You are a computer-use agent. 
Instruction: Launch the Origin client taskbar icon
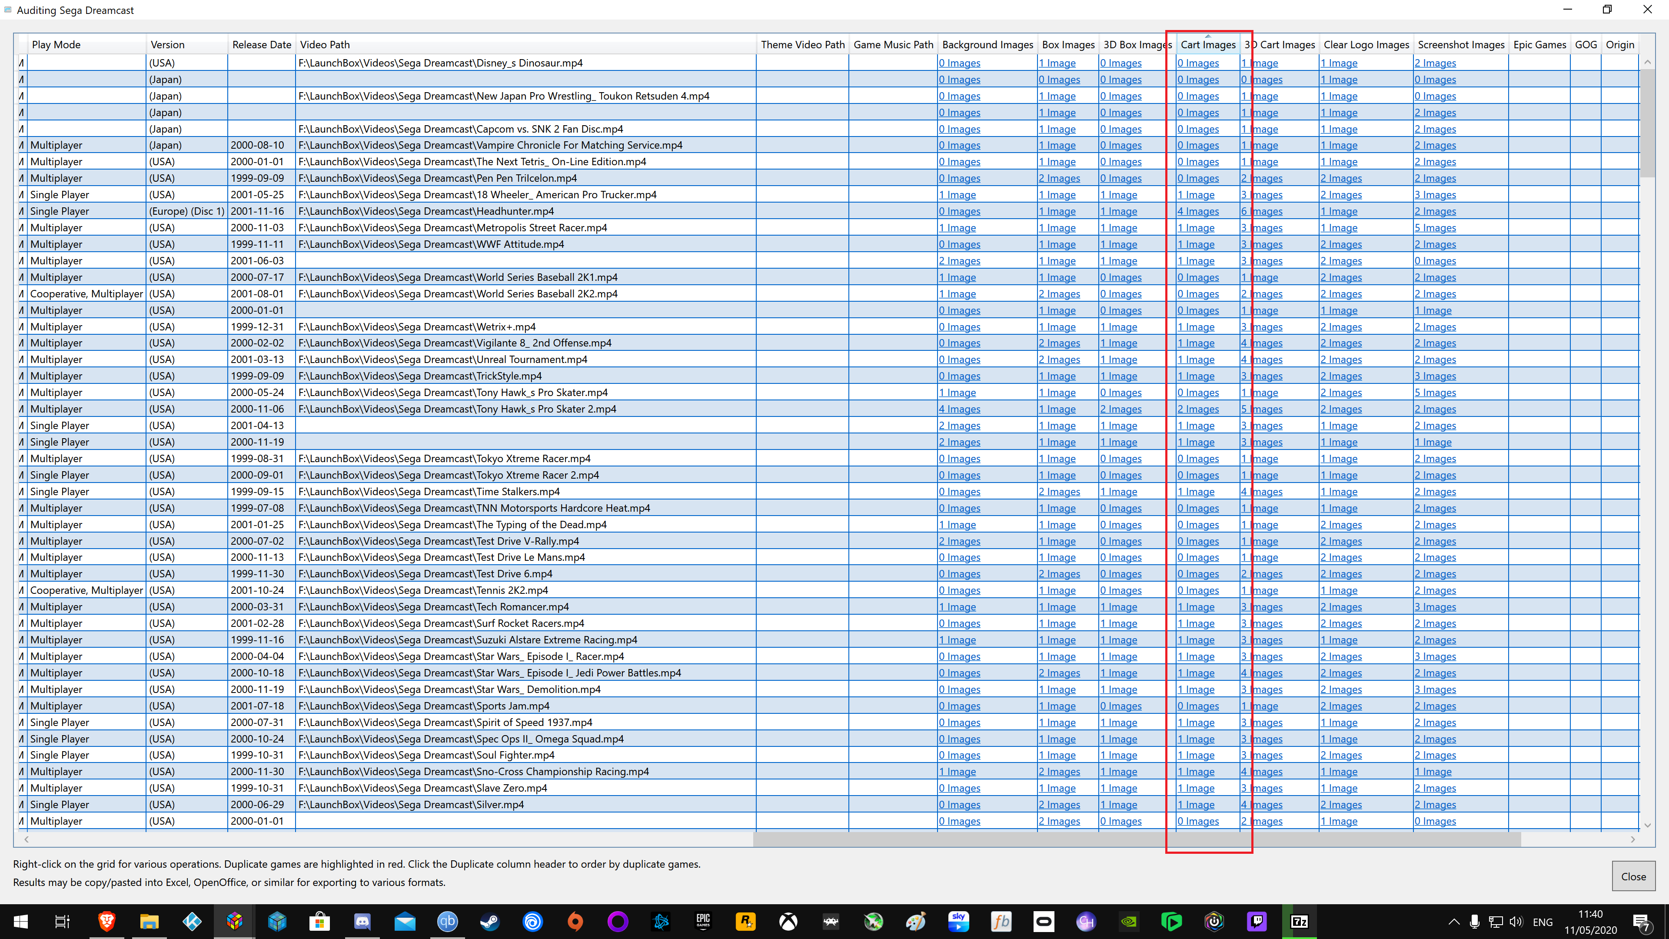tap(575, 922)
